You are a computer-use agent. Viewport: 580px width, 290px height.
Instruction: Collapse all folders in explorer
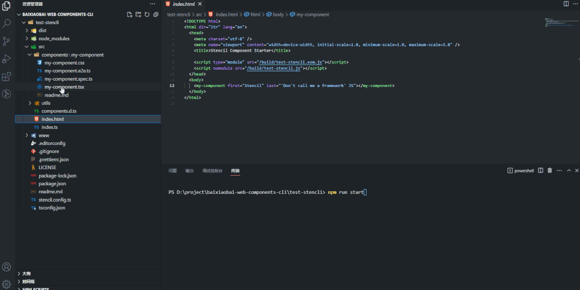coord(155,15)
